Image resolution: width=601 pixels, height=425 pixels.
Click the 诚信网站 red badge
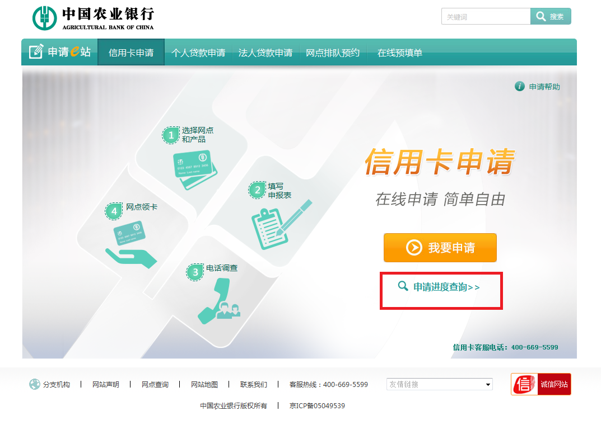[541, 384]
